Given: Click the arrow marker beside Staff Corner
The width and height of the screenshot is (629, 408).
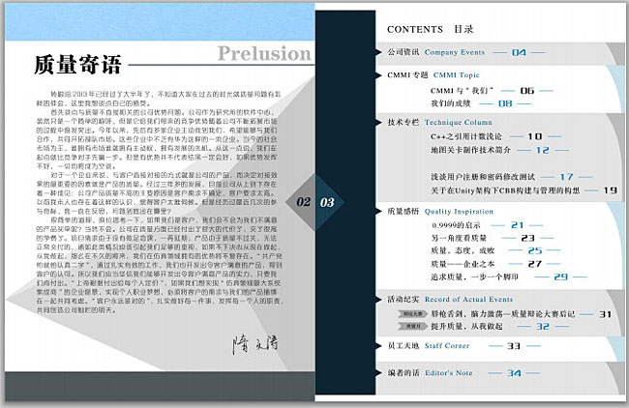Looking at the screenshot, I should point(378,344).
